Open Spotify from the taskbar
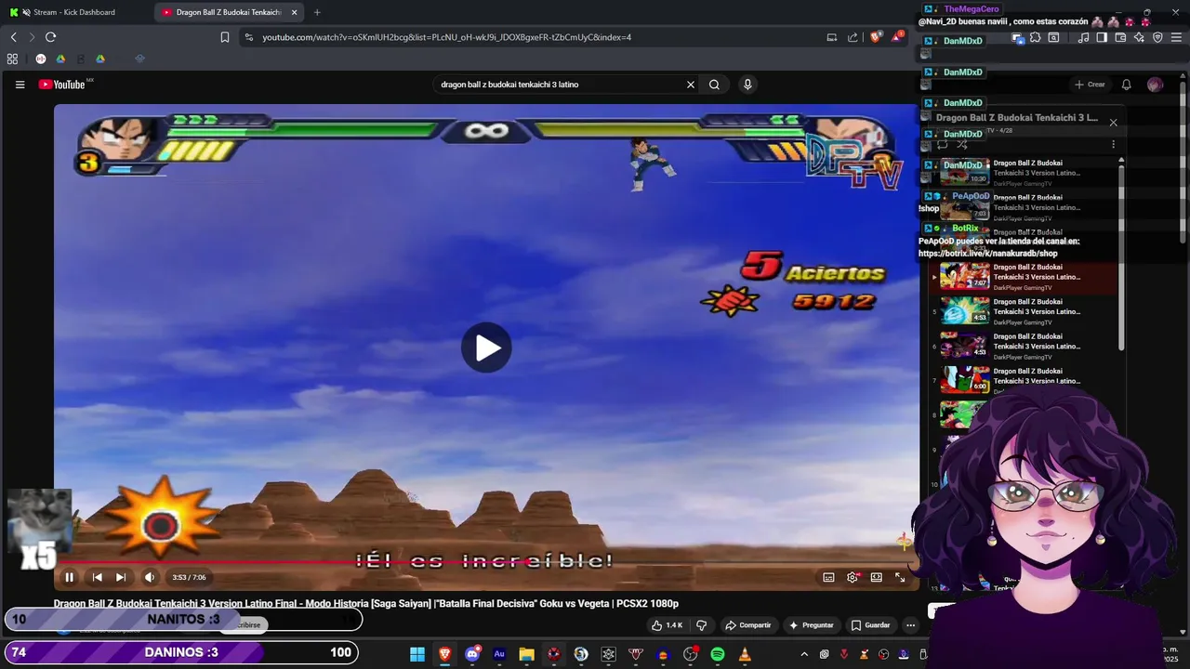Screen dimensions: 1190x669 tap(718, 654)
